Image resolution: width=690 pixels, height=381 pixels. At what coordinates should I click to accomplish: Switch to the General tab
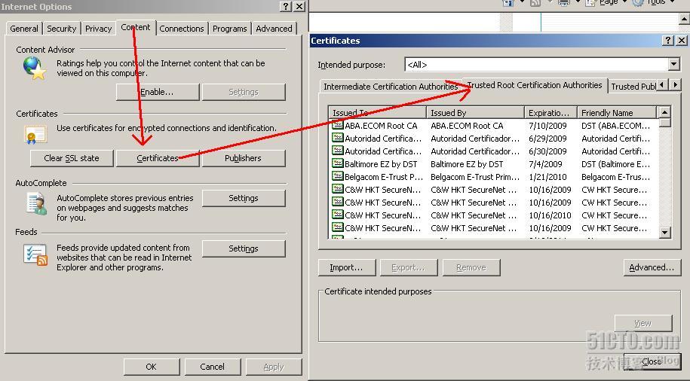click(24, 29)
